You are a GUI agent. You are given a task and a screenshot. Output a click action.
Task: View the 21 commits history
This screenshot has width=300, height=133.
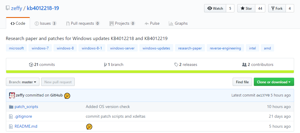[x=42, y=65]
